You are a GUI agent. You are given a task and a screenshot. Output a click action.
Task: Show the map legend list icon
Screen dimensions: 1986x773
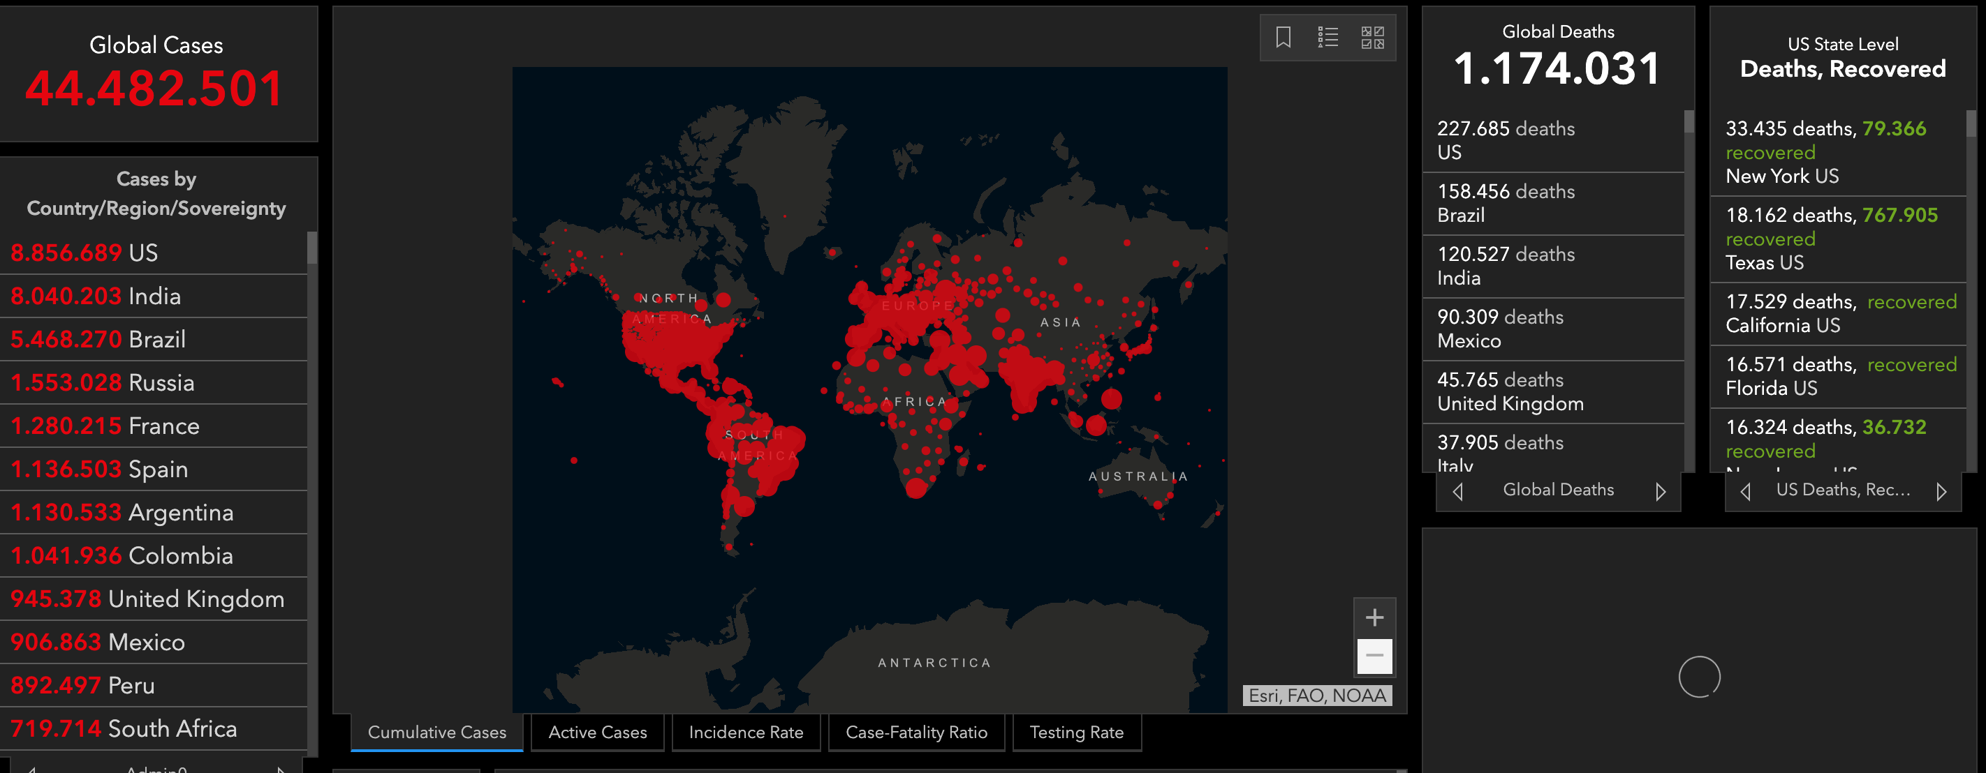1327,37
